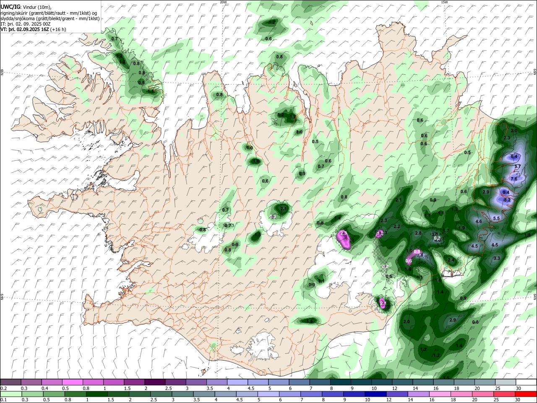The height and width of the screenshot is (403, 537).
Task: Click the 2.4 precipitation value
Action: tap(451, 260)
